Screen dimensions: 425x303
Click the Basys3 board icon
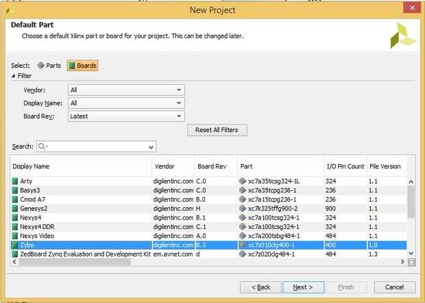click(x=15, y=190)
